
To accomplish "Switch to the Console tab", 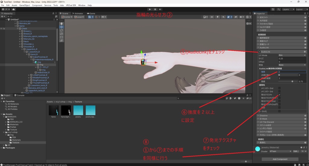I will pyautogui.click(x=19, y=95).
